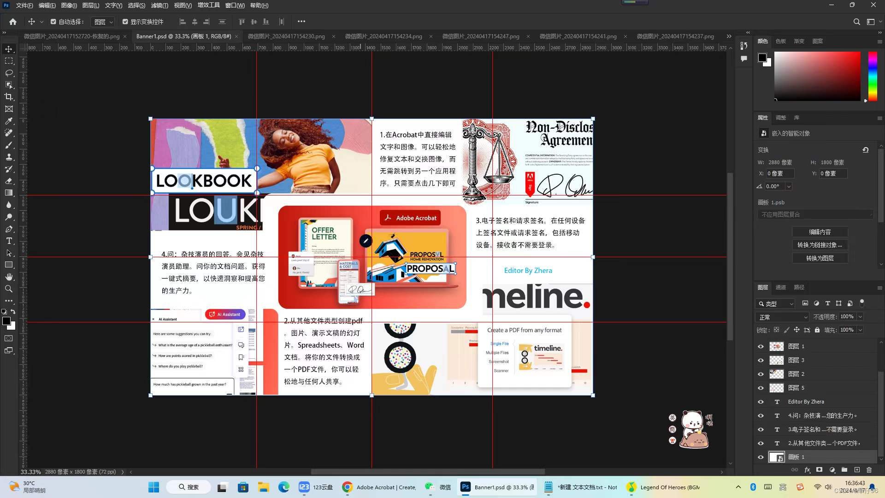Select the Zoom tool in toolbar

tap(9, 289)
